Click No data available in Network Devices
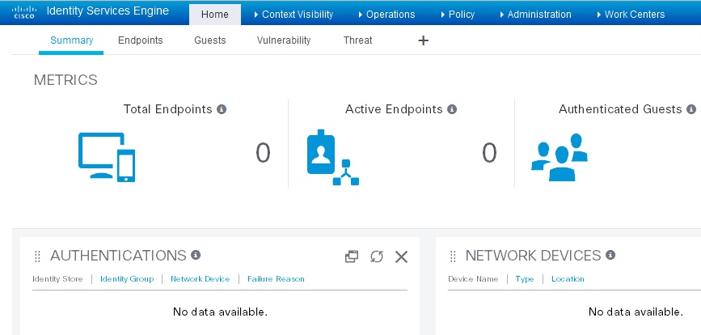The image size is (701, 335). click(636, 312)
